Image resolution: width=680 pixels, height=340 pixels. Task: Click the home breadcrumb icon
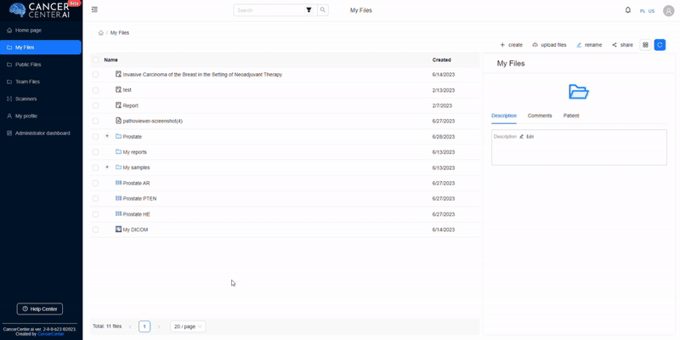(101, 32)
